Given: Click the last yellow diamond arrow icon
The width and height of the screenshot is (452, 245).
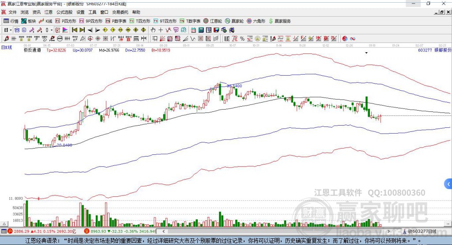Looking at the screenshot, I should coord(143,30).
